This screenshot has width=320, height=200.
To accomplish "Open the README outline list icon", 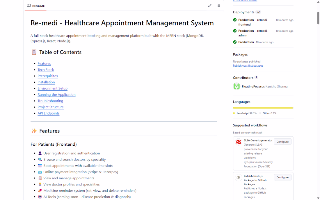I will (x=218, y=6).
